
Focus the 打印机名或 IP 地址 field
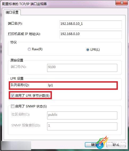tap(90, 35)
